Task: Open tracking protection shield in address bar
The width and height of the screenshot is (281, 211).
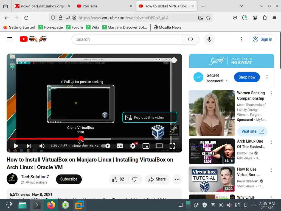Action: point(53,18)
